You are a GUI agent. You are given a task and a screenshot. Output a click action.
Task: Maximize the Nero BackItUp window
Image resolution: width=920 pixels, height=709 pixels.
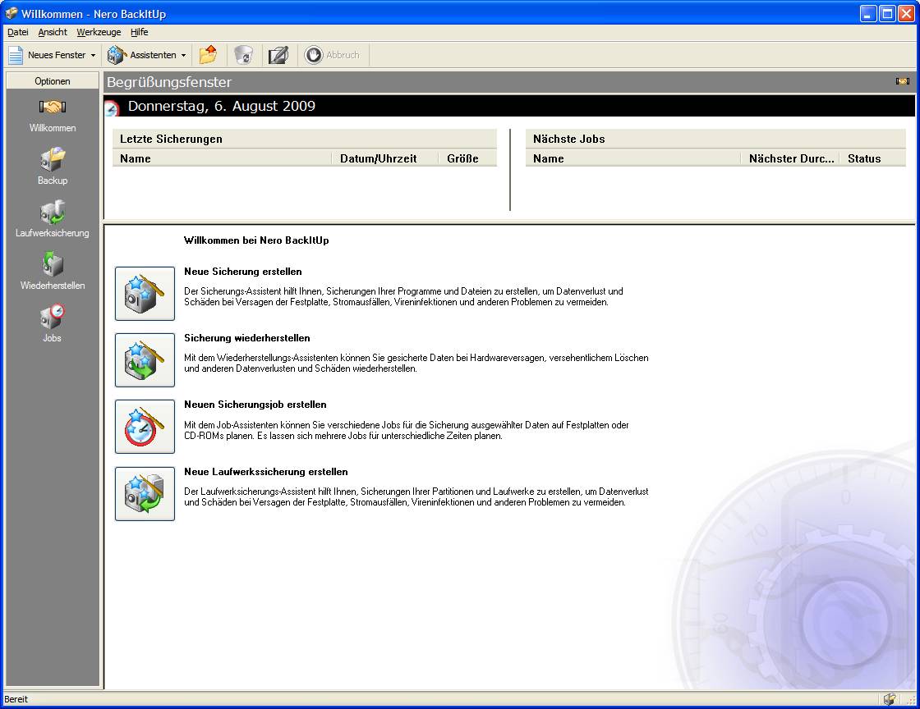[888, 13]
